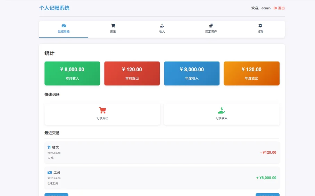Click the 火锅 transaction note
The image size is (315, 196).
click(x=51, y=158)
